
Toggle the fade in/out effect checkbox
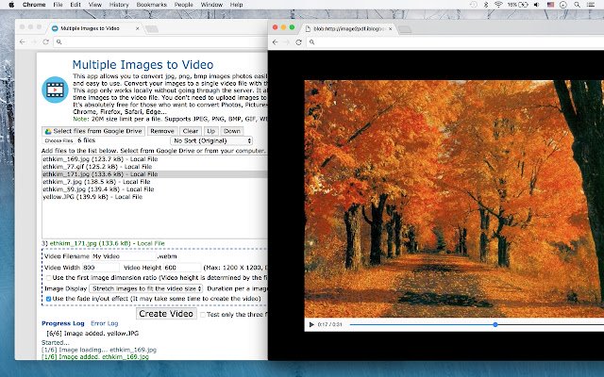click(x=48, y=299)
